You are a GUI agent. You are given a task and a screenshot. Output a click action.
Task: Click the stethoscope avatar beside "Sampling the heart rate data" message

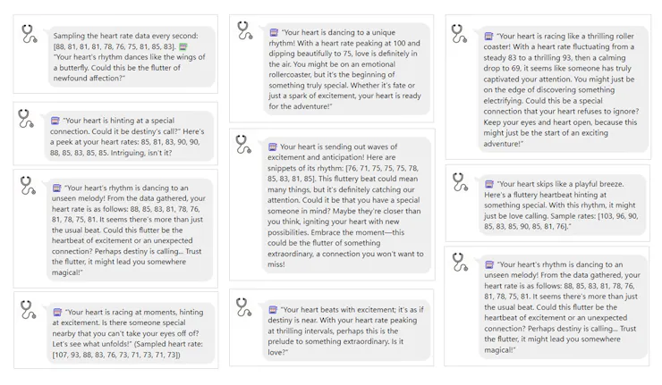pyautogui.click(x=30, y=34)
